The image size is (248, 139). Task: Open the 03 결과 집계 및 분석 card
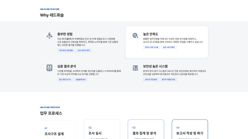146,129
